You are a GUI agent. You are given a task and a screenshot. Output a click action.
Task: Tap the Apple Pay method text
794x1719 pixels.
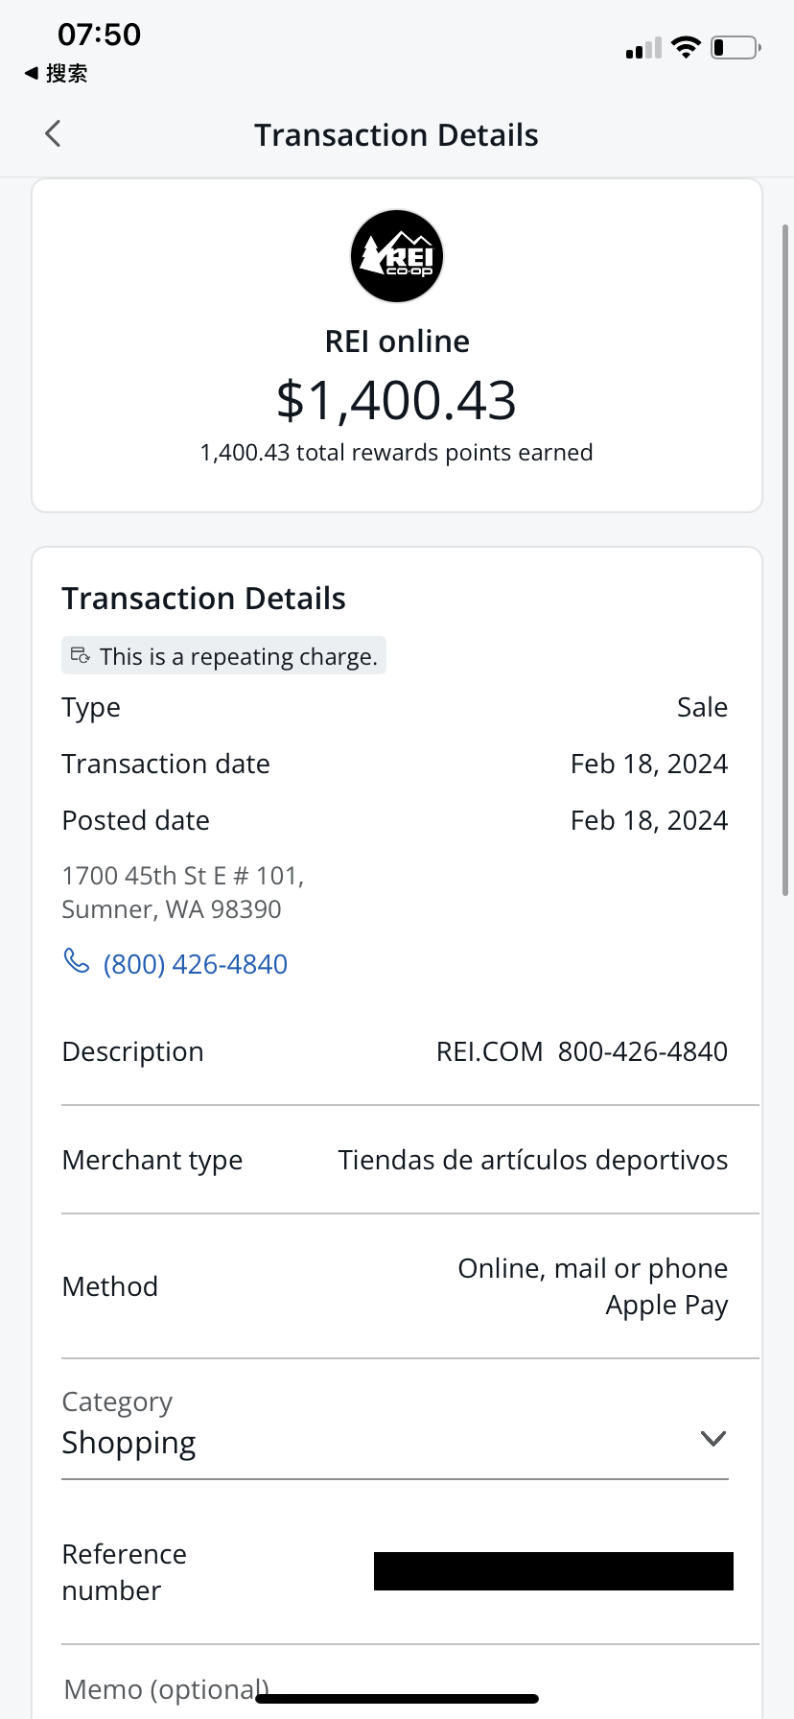click(x=666, y=1306)
